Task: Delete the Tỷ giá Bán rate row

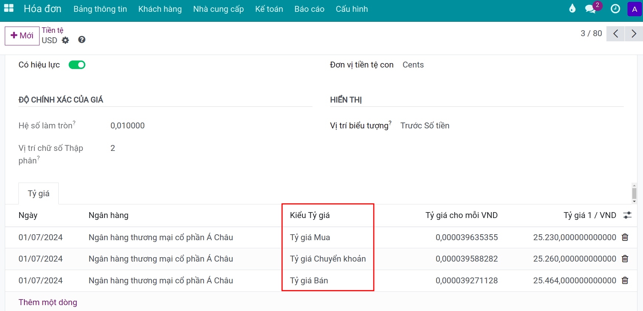Action: [x=625, y=280]
